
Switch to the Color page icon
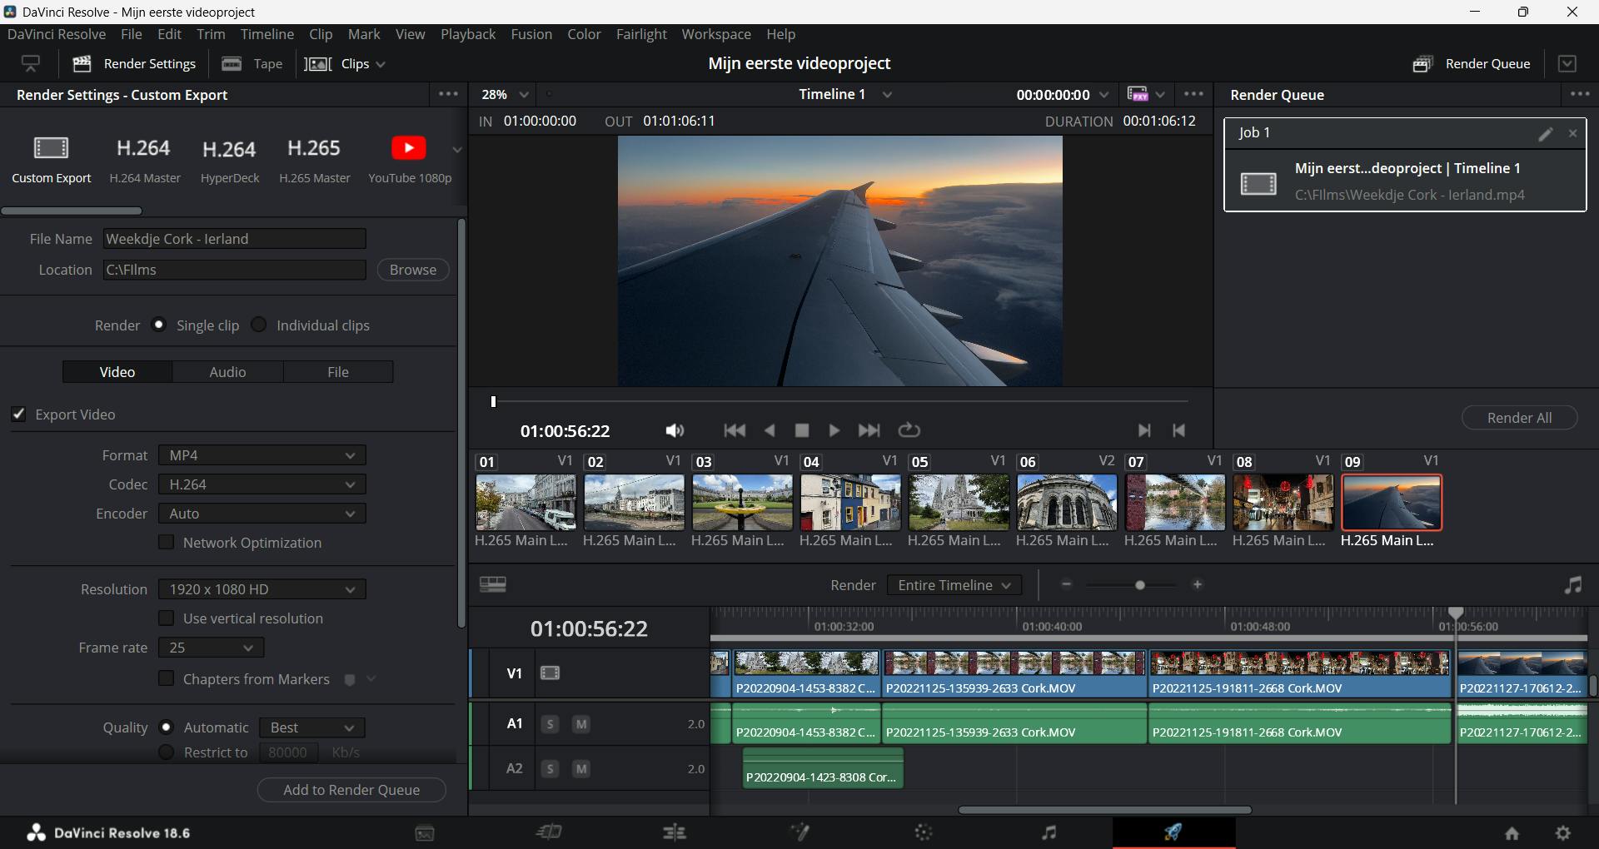click(x=924, y=832)
